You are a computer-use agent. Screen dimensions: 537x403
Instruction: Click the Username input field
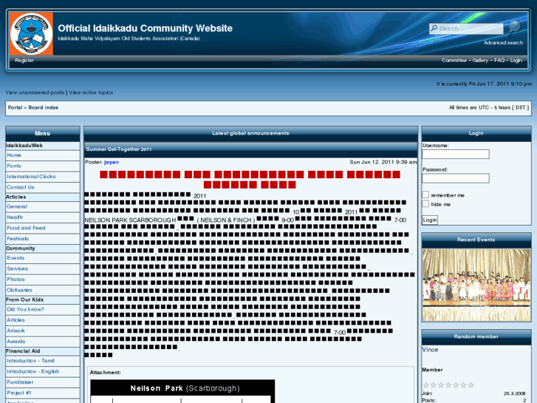point(456,155)
